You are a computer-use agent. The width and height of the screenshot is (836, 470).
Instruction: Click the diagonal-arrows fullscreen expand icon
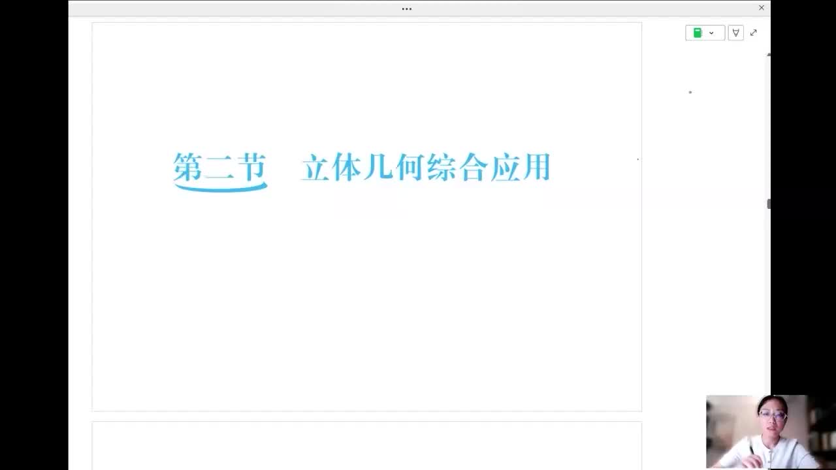[x=754, y=33]
